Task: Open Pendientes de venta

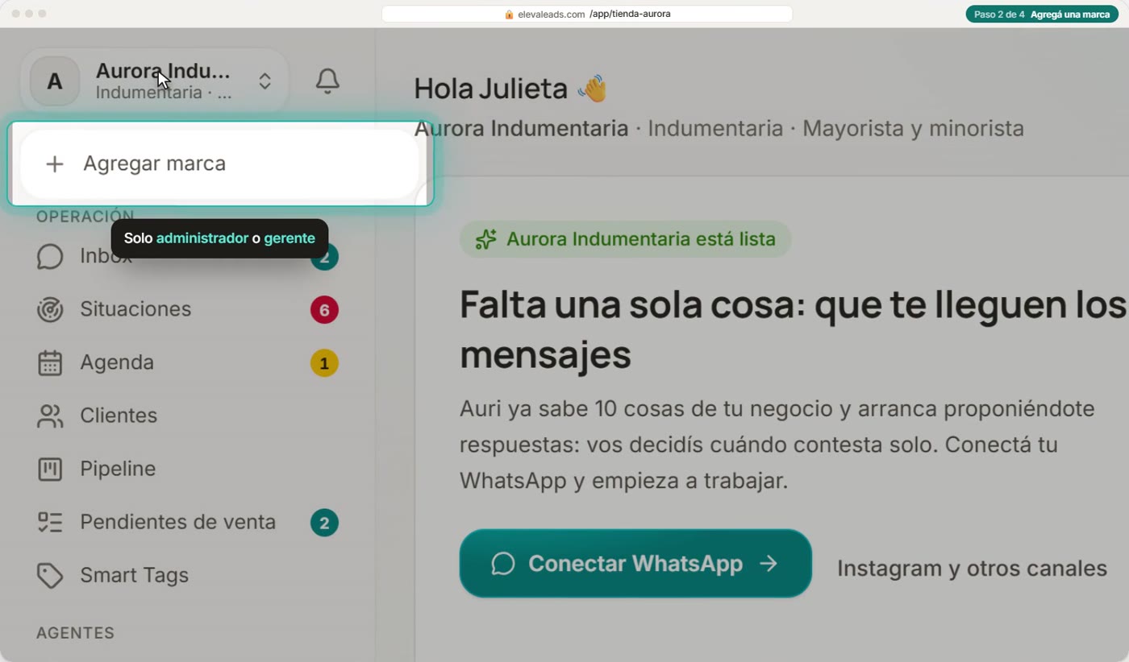Action: click(x=187, y=522)
